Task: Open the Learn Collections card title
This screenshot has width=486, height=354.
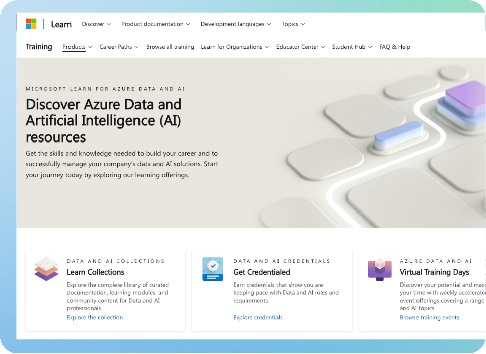Action: click(x=96, y=272)
